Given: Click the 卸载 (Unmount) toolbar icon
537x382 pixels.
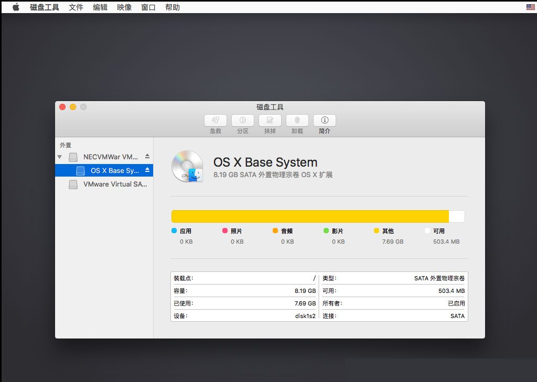Looking at the screenshot, I should (x=297, y=121).
